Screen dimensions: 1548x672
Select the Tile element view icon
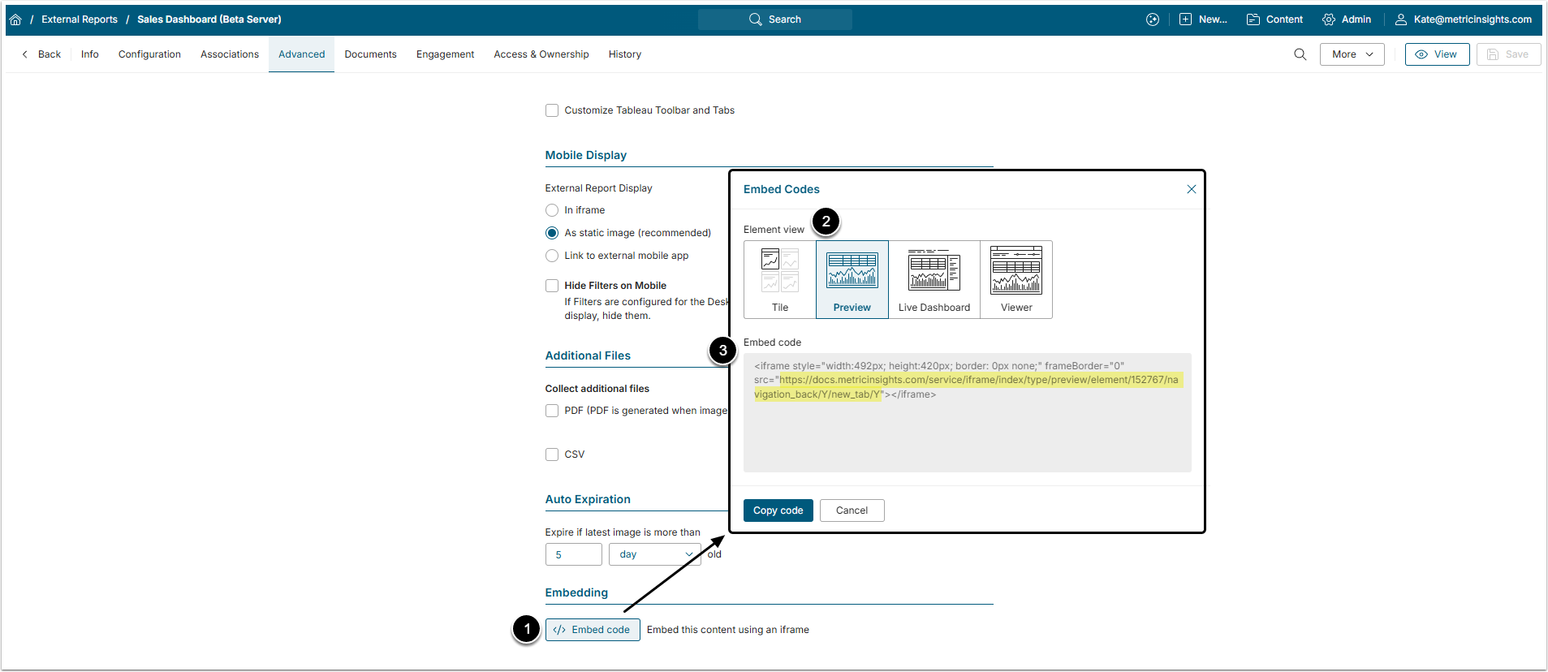click(780, 279)
